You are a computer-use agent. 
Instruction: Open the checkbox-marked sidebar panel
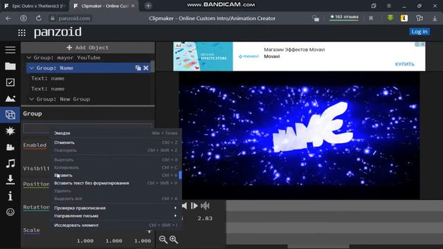click(x=10, y=82)
